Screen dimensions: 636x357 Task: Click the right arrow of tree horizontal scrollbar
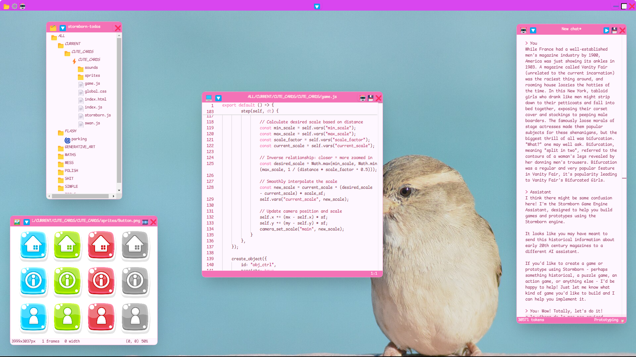pyautogui.click(x=114, y=196)
